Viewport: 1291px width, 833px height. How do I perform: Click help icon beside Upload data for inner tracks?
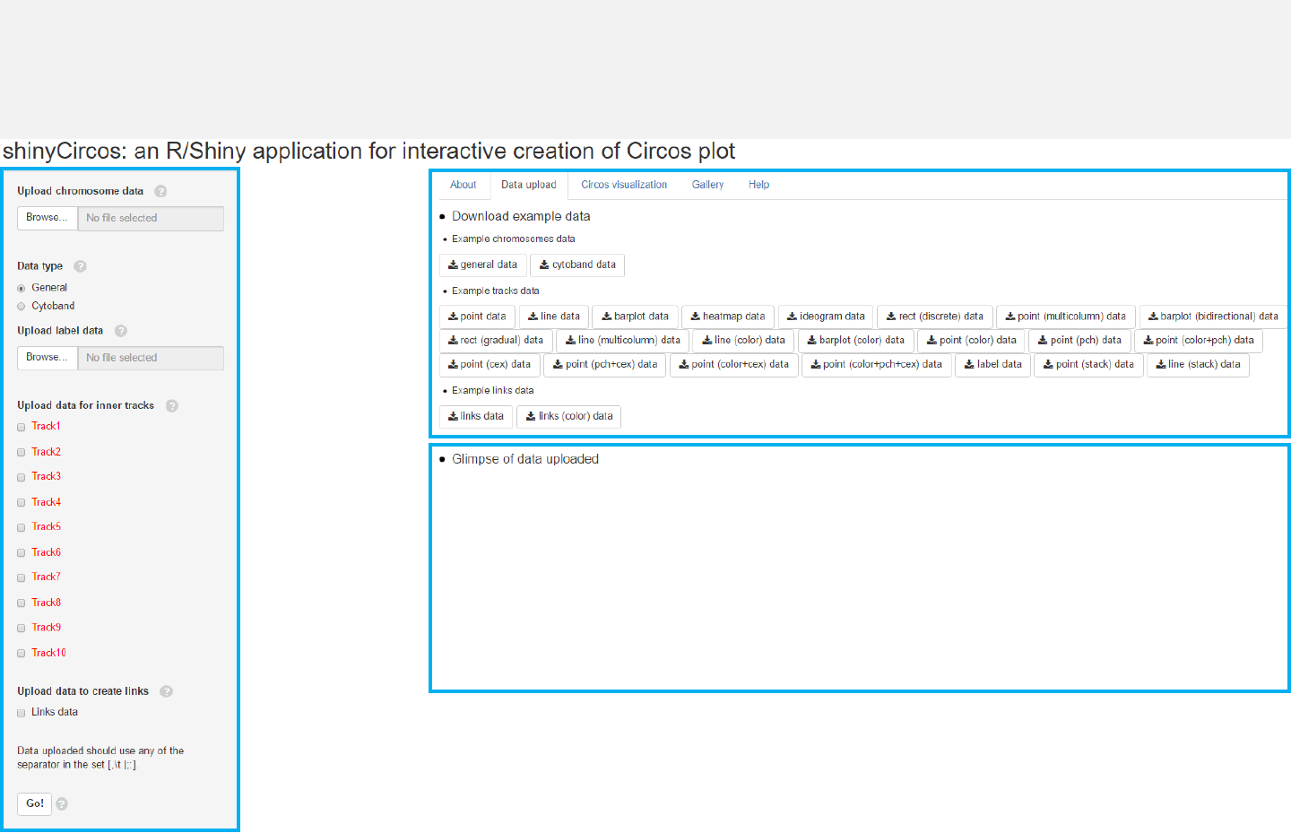click(172, 406)
